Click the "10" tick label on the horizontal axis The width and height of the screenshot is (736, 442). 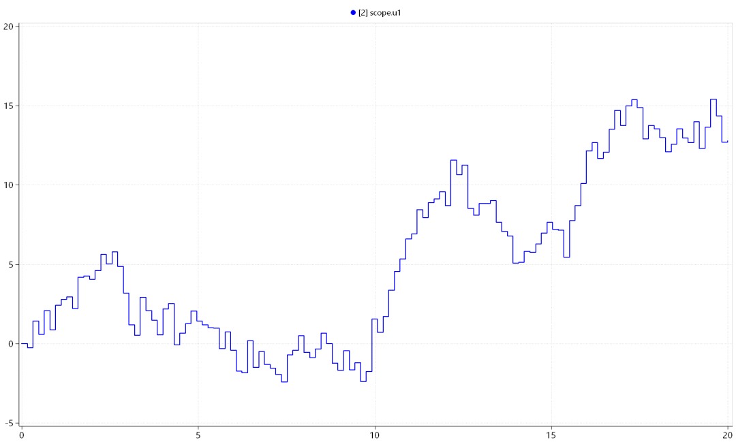pos(375,435)
